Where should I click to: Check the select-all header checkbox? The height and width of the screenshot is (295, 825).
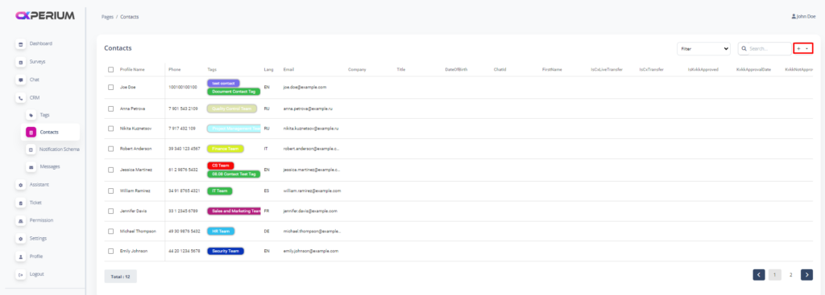111,69
